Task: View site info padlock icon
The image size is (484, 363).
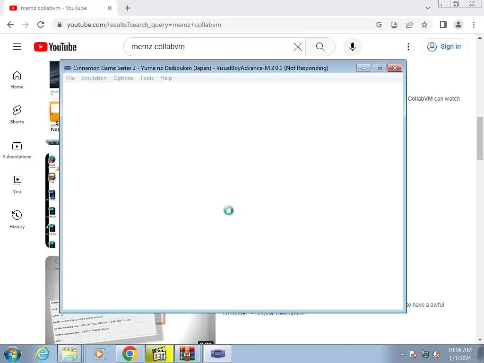Action: (60, 25)
